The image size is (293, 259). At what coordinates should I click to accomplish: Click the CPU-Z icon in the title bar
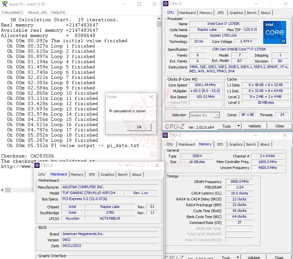165,3
